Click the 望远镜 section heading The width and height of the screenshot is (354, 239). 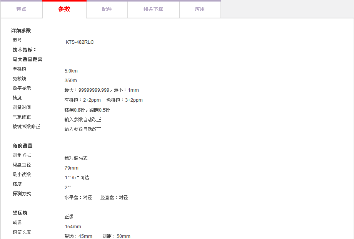point(20,213)
